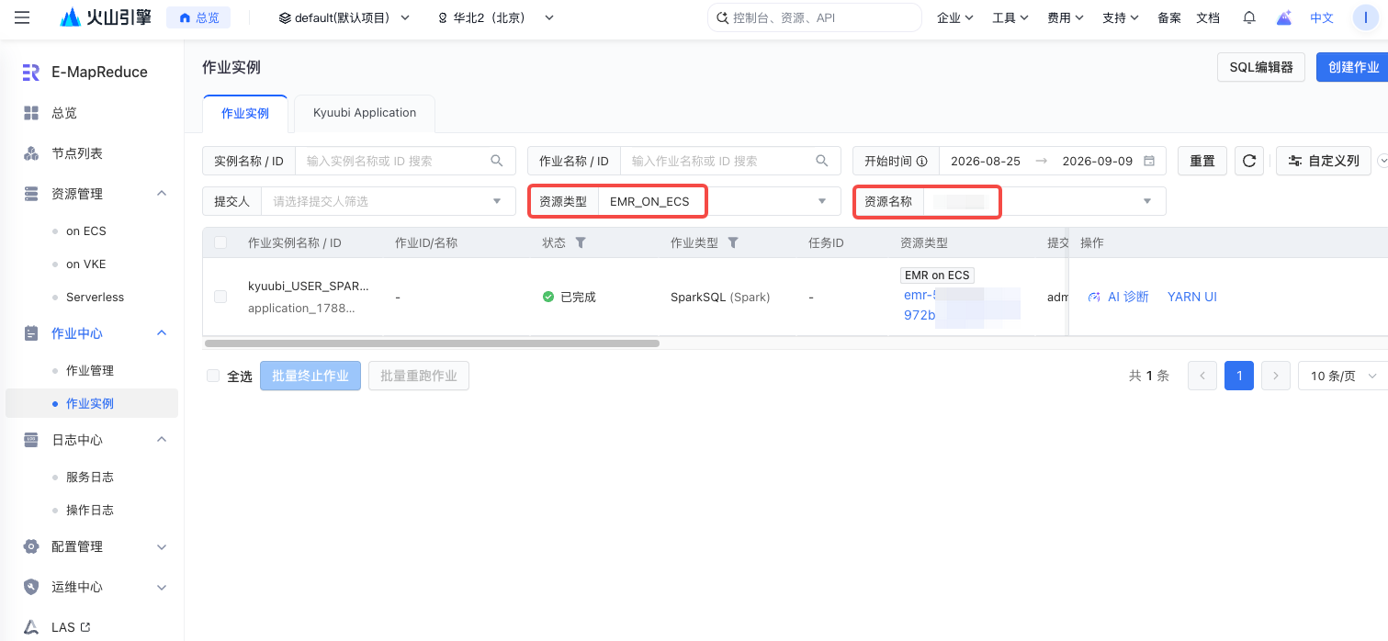Filter by 作业类型 column funnel icon
The image size is (1388, 641).
point(733,243)
